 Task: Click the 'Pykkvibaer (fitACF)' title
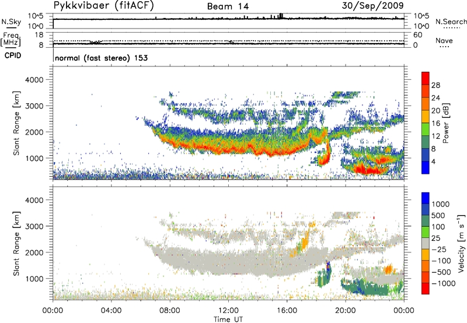[x=104, y=6]
